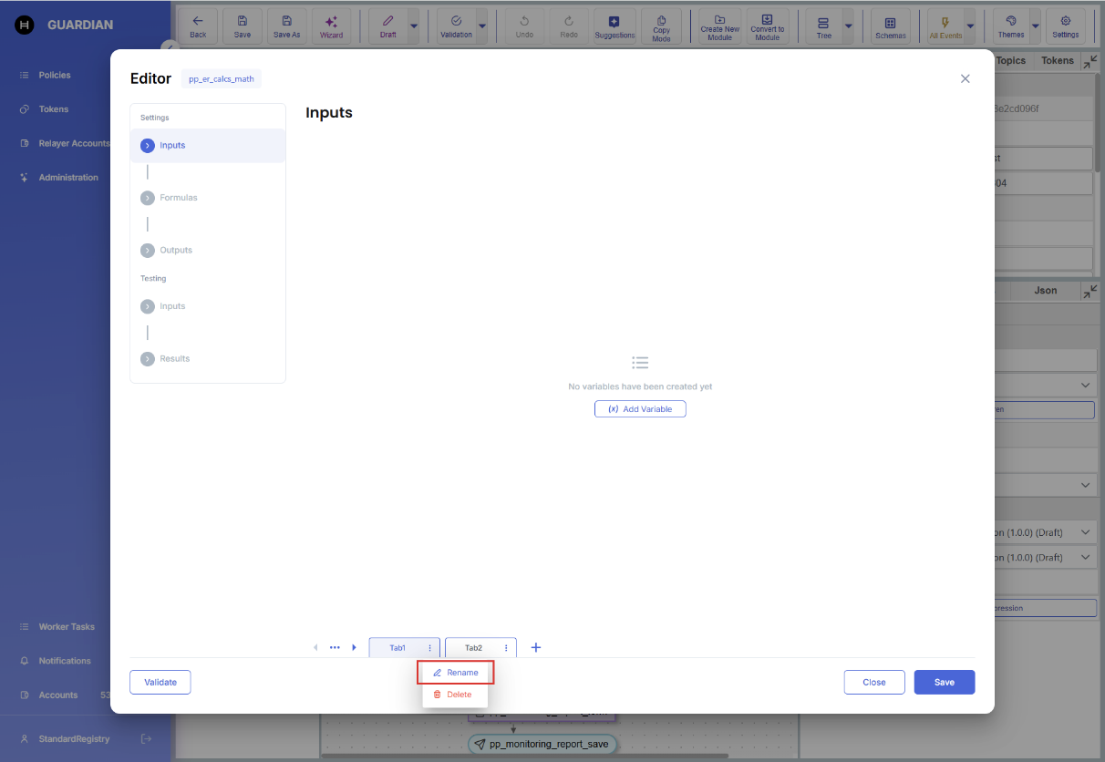Click the Close button in dialog footer

click(873, 682)
